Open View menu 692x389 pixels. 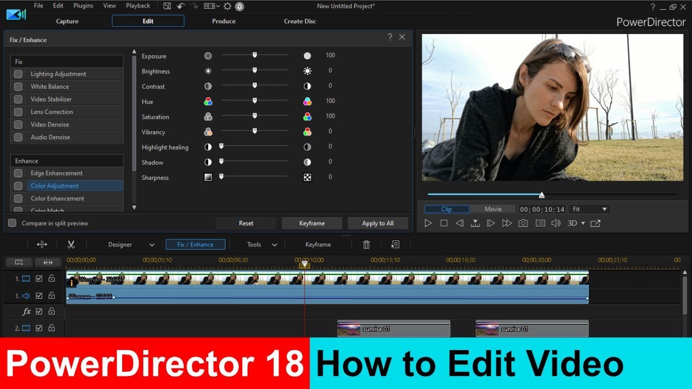[x=110, y=6]
